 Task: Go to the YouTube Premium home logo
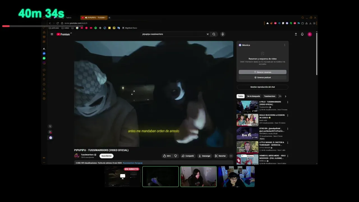pyautogui.click(x=63, y=34)
